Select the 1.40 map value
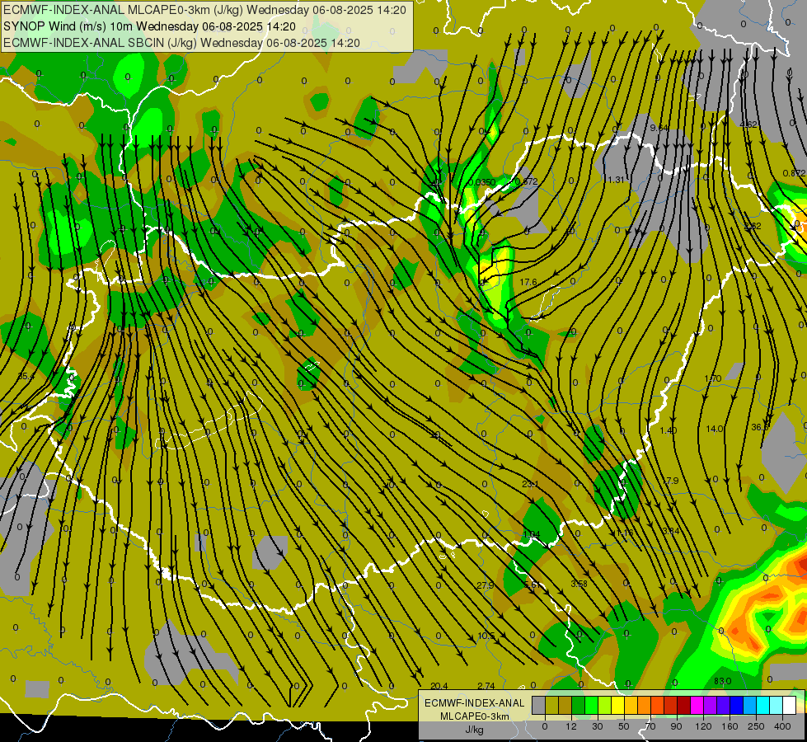This screenshot has width=807, height=742. pyautogui.click(x=669, y=430)
